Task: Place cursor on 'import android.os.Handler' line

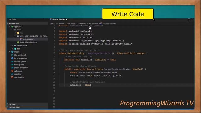Action: 76,34
